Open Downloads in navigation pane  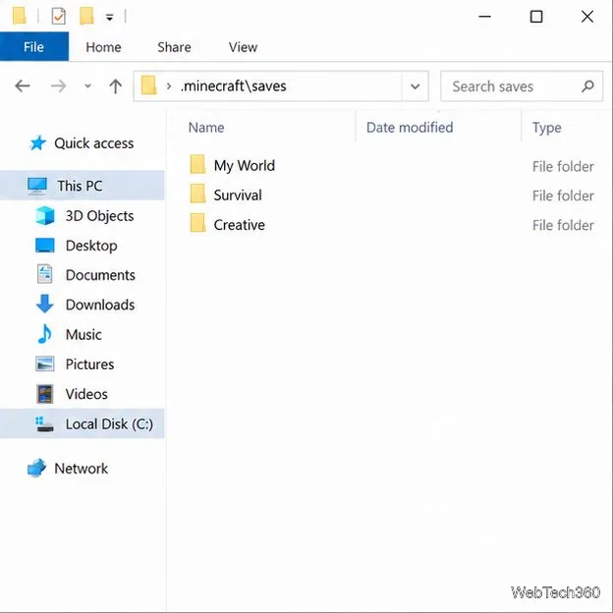[x=99, y=305]
